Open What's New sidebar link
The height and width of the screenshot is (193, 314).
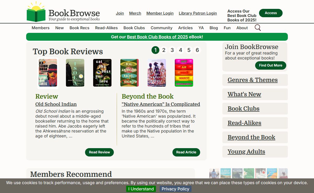pos(244,94)
